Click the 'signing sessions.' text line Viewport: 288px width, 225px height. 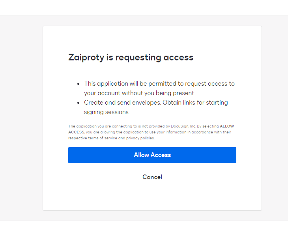click(x=107, y=112)
